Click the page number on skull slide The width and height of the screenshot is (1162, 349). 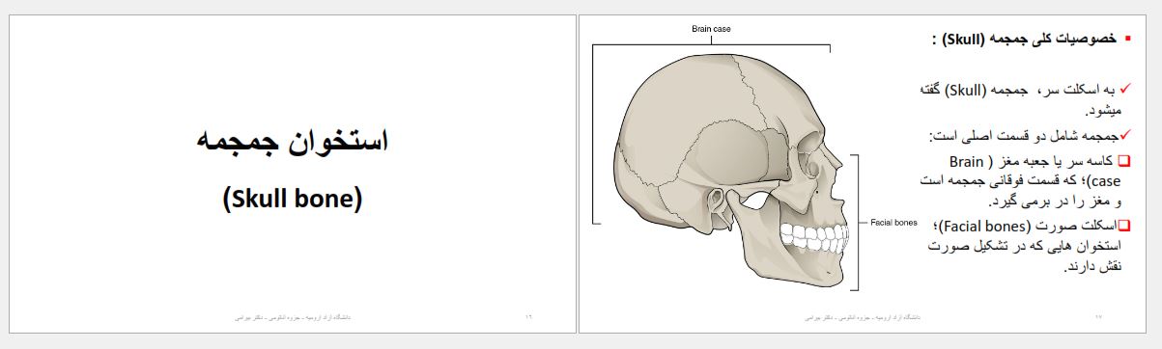[1098, 316]
